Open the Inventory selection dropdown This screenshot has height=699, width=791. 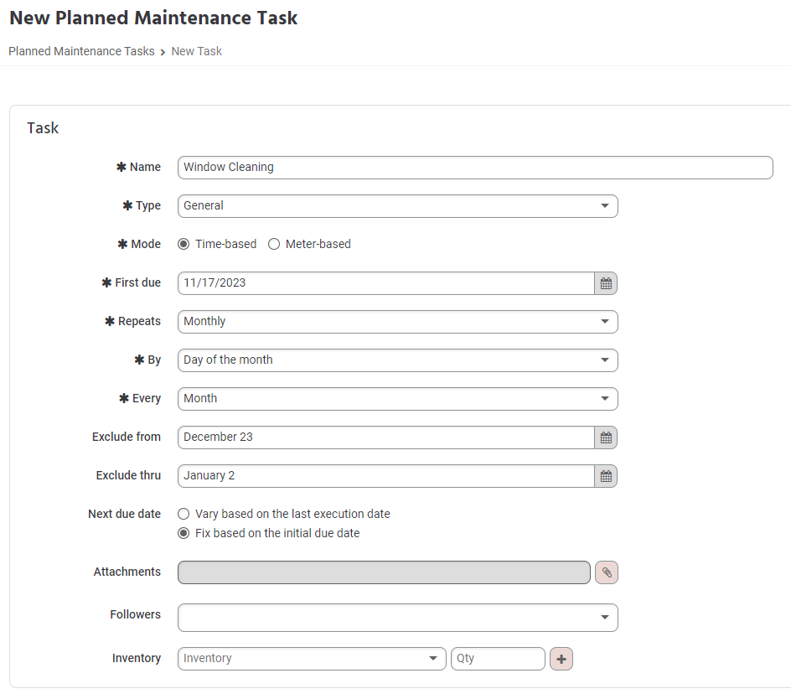[x=312, y=659]
